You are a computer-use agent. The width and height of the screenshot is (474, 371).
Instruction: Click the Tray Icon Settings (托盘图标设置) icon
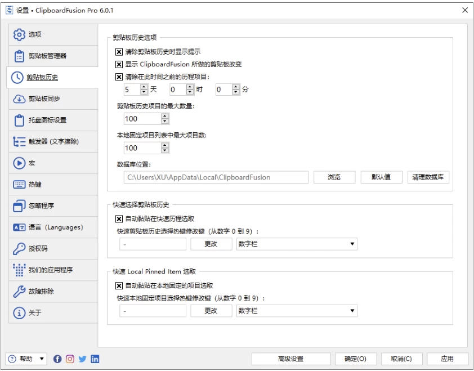pyautogui.click(x=20, y=121)
